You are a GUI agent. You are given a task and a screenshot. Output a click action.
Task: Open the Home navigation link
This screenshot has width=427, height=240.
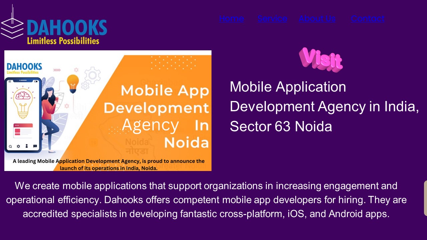pyautogui.click(x=231, y=19)
